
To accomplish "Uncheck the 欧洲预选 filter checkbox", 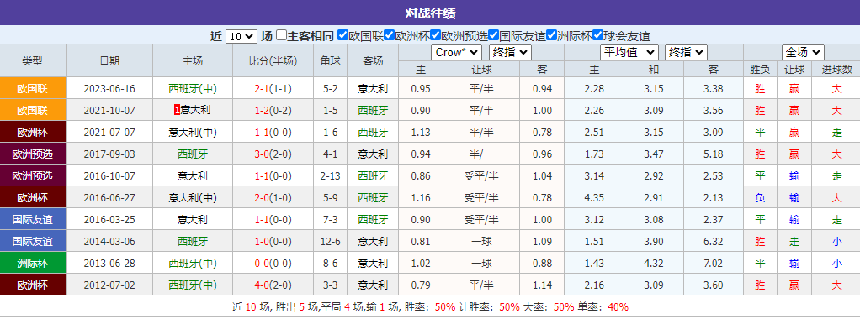I will pyautogui.click(x=436, y=35).
